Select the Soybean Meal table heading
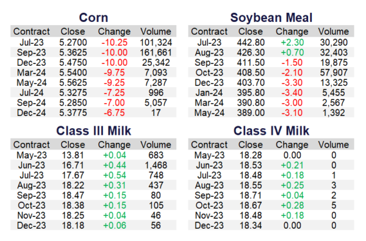 [271, 18]
